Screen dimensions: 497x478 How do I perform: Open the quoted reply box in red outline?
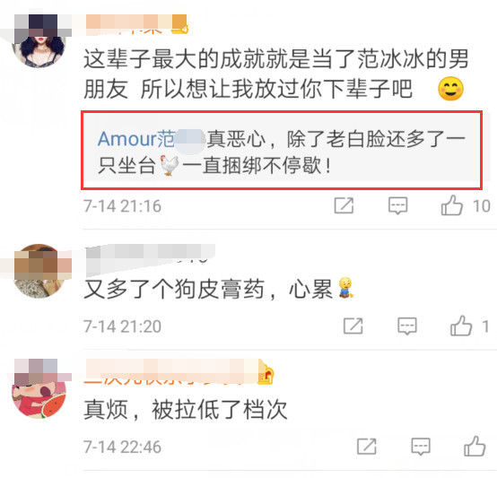pos(282,151)
